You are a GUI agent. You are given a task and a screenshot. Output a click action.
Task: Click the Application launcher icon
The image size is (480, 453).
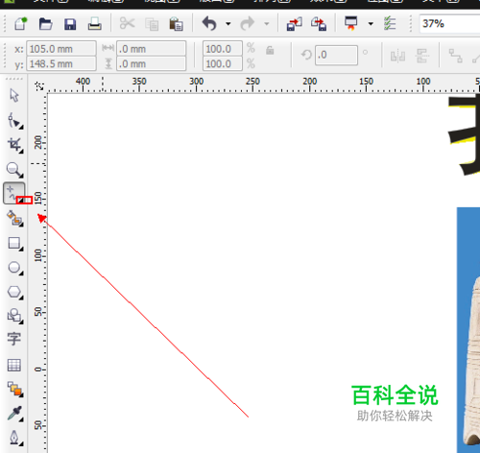351,24
